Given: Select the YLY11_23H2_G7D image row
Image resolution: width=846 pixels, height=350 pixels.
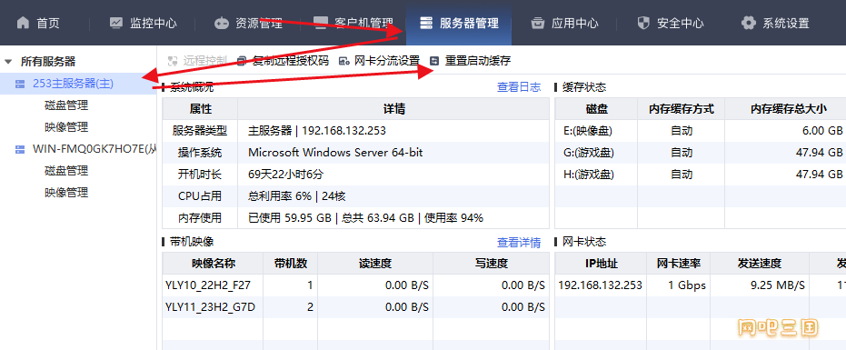Looking at the screenshot, I should (x=355, y=307).
